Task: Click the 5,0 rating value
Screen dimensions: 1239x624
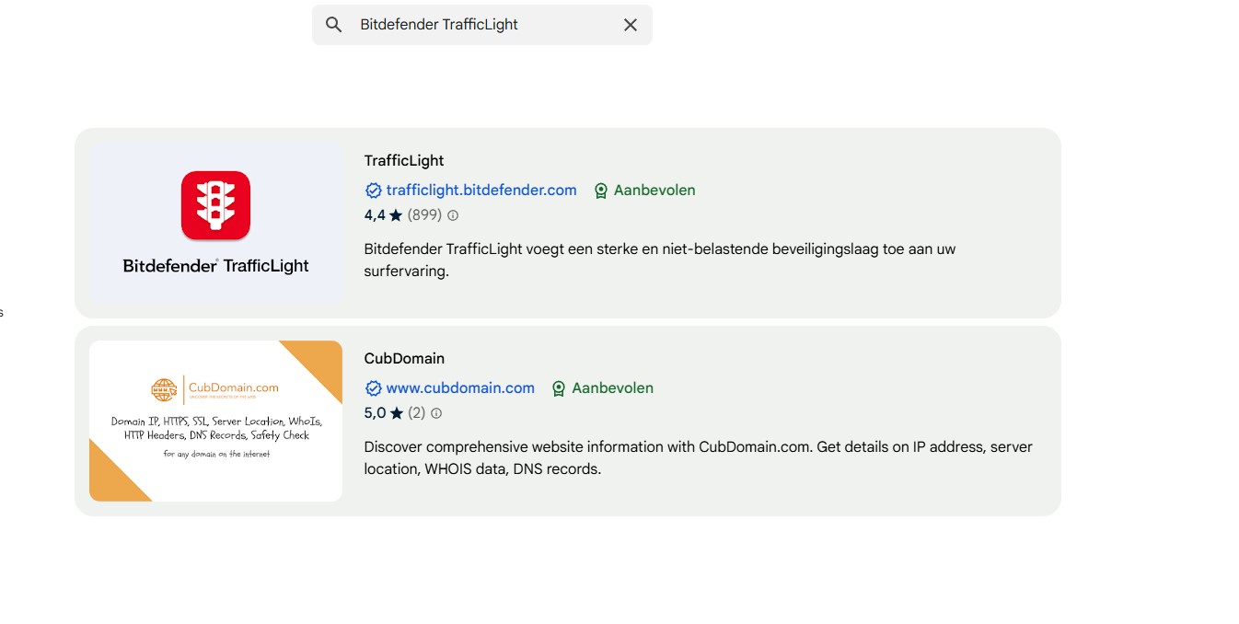Action: pyautogui.click(x=375, y=413)
